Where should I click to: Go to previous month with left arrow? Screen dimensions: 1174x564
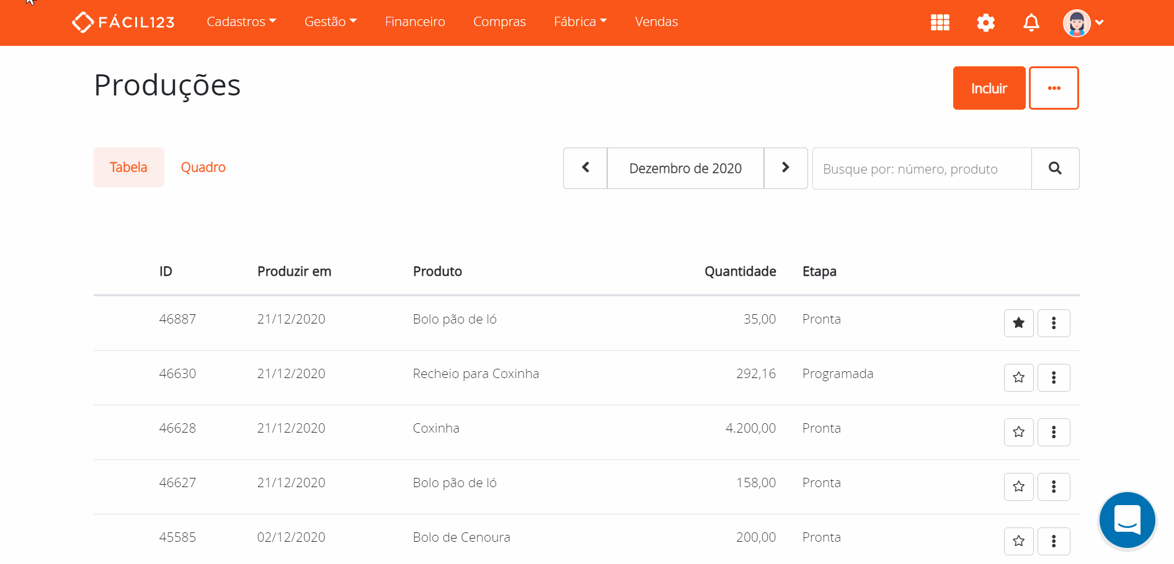click(x=585, y=168)
